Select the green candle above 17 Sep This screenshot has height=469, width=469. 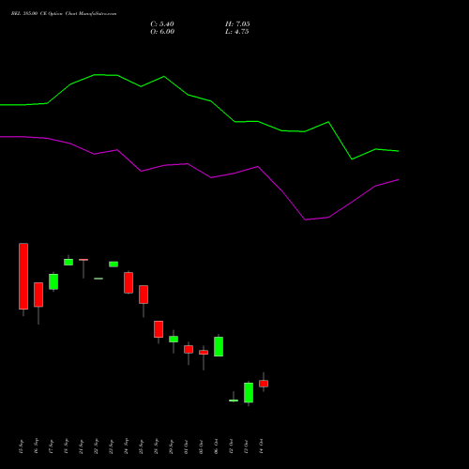click(53, 281)
